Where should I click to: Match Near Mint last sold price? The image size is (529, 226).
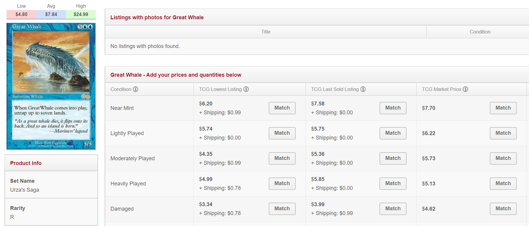pyautogui.click(x=393, y=108)
